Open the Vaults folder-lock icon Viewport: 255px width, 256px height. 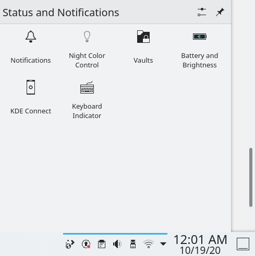click(143, 37)
